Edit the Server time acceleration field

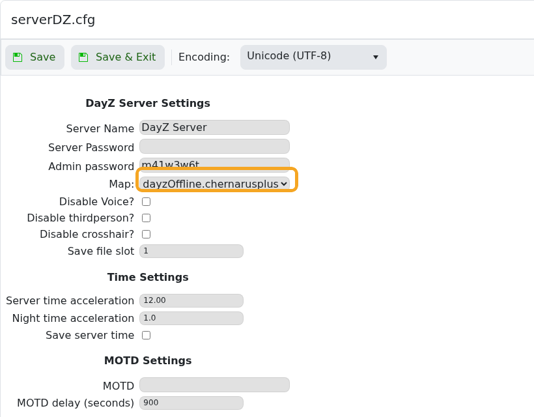191,300
